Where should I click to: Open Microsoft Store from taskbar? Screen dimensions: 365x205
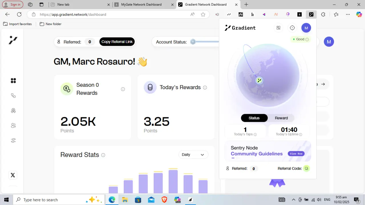tap(138, 200)
